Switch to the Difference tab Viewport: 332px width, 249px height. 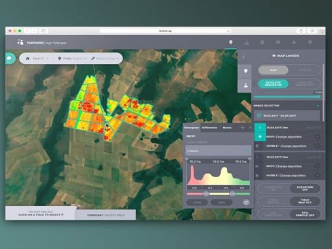[x=209, y=128]
